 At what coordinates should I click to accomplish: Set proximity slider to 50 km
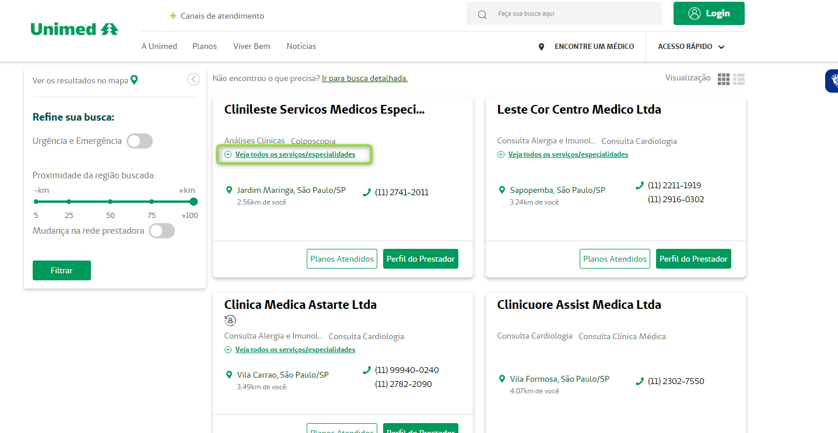[110, 202]
